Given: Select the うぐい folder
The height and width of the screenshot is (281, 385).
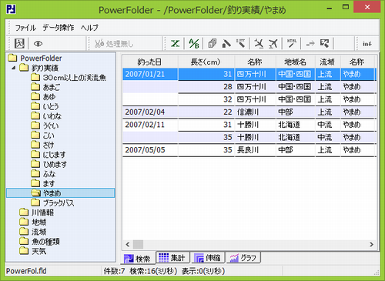Looking at the screenshot, I should 45,125.
